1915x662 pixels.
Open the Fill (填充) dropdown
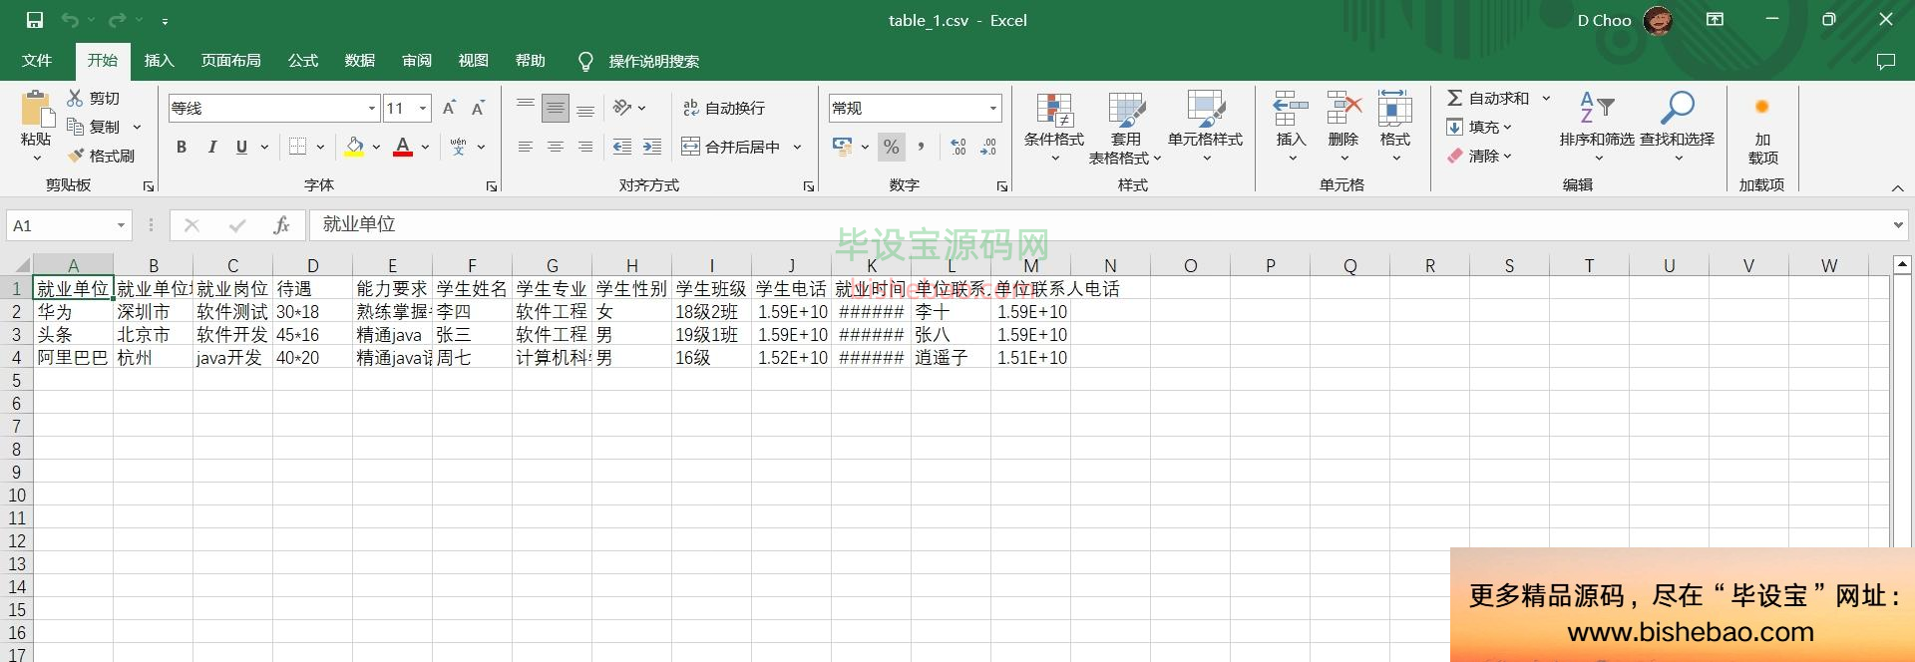(x=1480, y=127)
